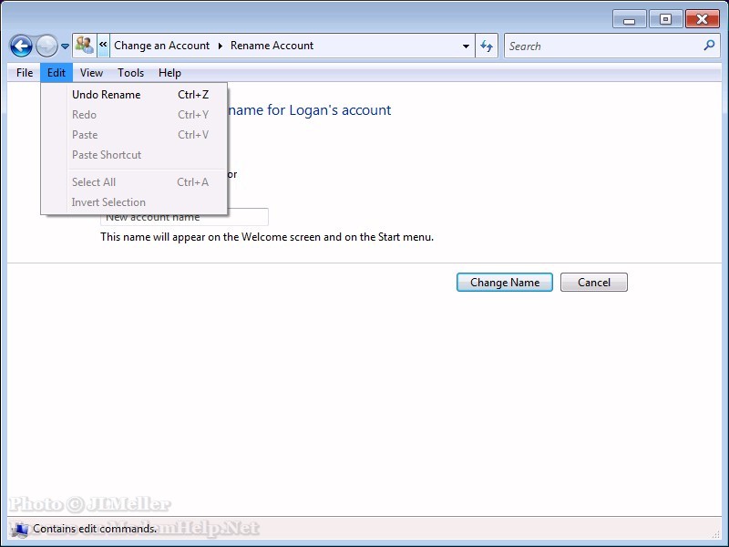Screen dimensions: 729x547
Task: Minimize the window
Action: point(629,19)
